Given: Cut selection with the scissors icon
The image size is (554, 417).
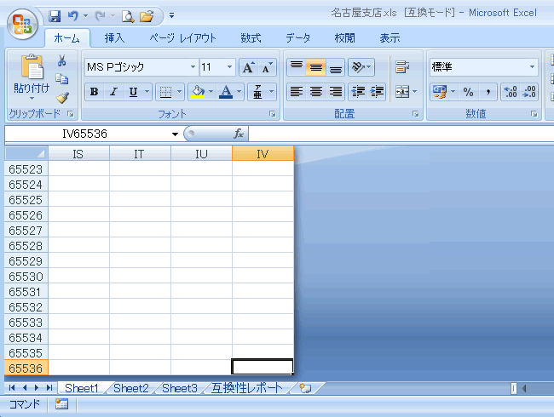Looking at the screenshot, I should pyautogui.click(x=62, y=60).
